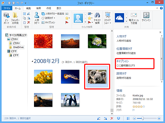Close the tag pane with its X
165x123 pixels.
tap(160, 32)
